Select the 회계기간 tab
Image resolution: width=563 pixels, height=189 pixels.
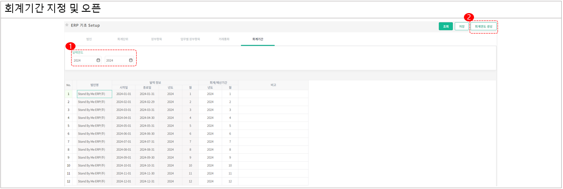click(x=257, y=39)
